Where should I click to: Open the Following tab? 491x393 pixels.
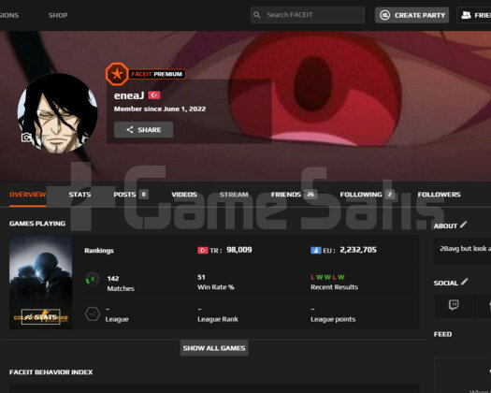pyautogui.click(x=367, y=195)
